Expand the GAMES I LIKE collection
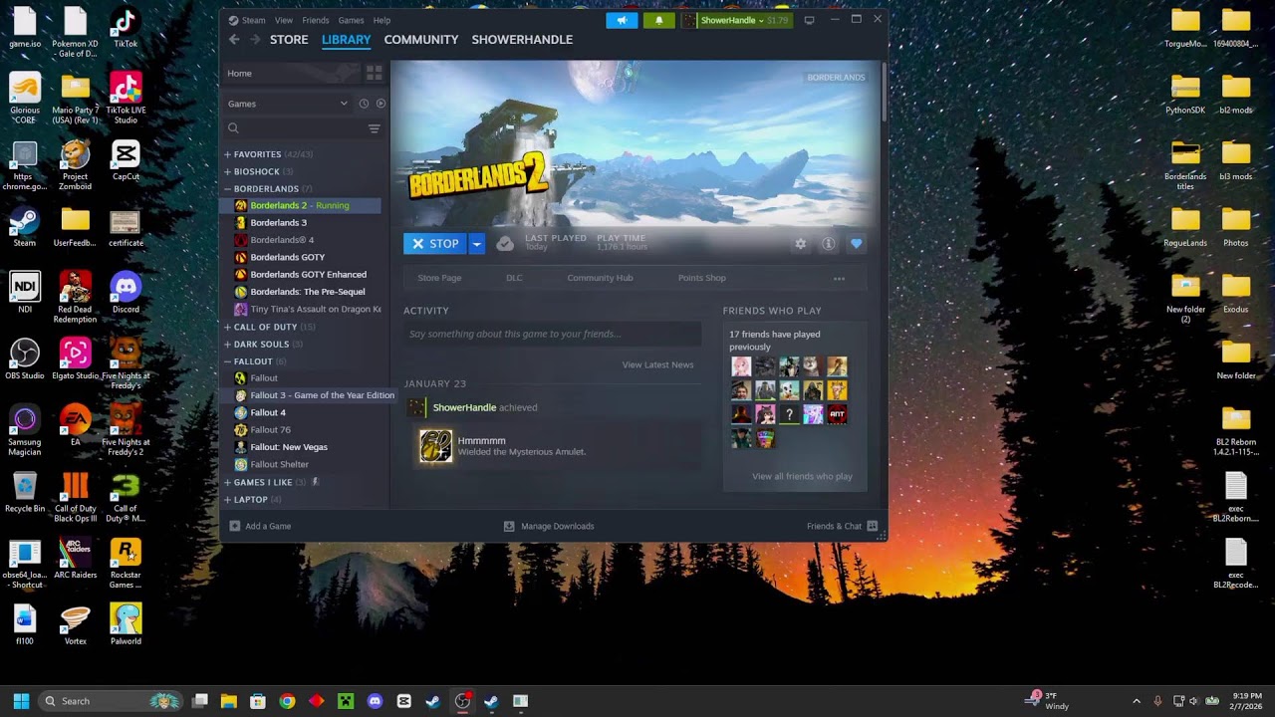Viewport: 1275px width, 717px height. pos(227,482)
